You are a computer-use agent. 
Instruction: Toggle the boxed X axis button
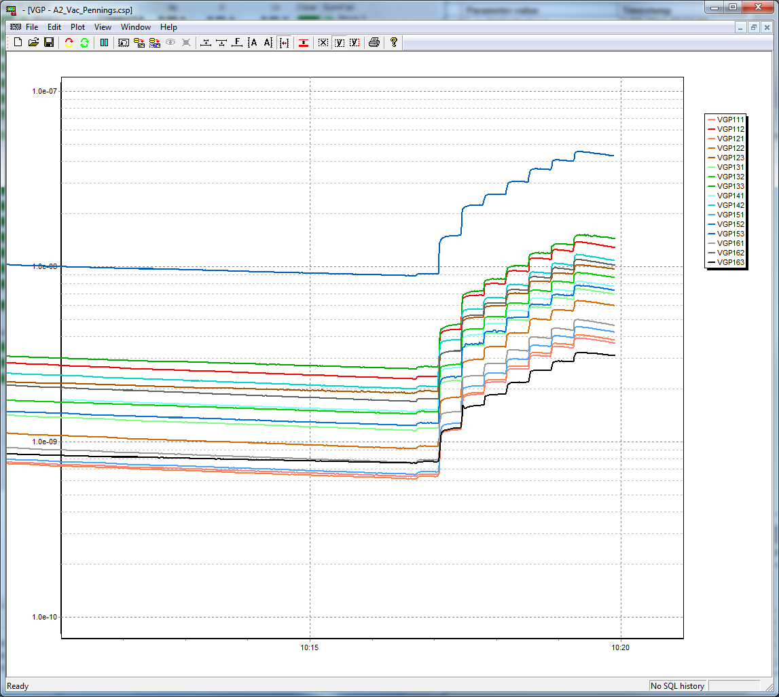click(x=323, y=42)
